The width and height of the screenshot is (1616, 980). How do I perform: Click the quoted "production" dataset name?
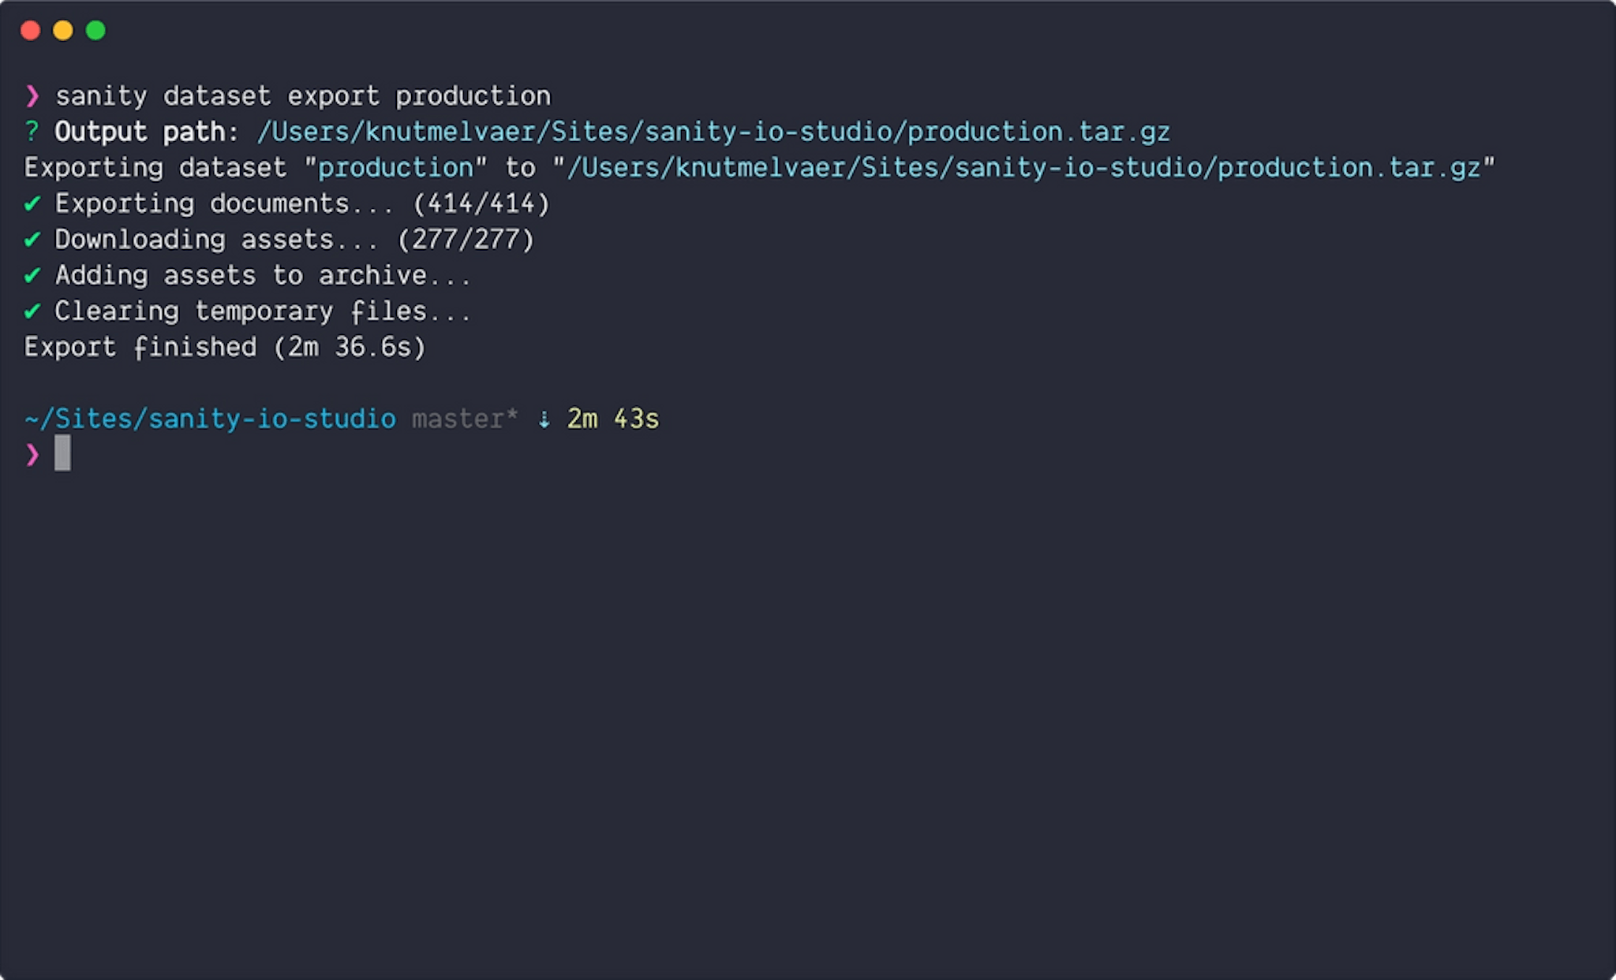coord(395,168)
